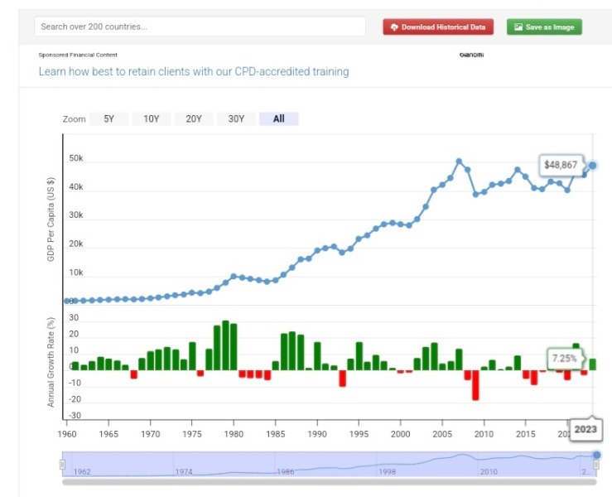
Task: Click the Download Historical Data button
Action: [x=438, y=27]
